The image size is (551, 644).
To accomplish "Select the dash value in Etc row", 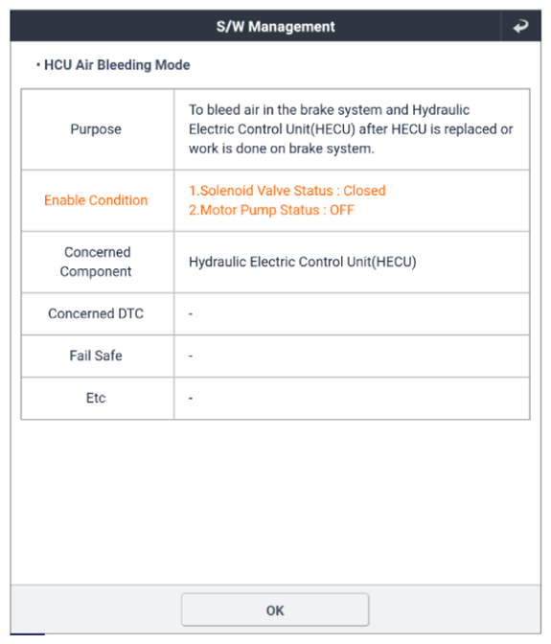I will (191, 398).
